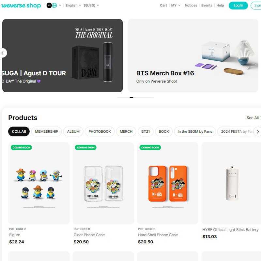Screen dimensions: 261x261
Task: Click the active carousel indicator bar
Action: tap(131, 98)
